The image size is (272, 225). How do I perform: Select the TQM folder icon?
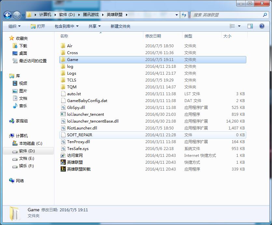(x=63, y=87)
